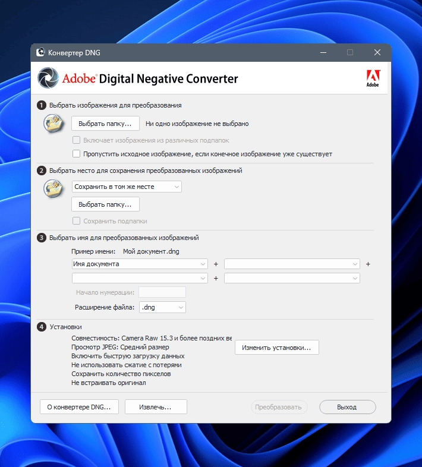Click folder icon in section 2

point(53,188)
